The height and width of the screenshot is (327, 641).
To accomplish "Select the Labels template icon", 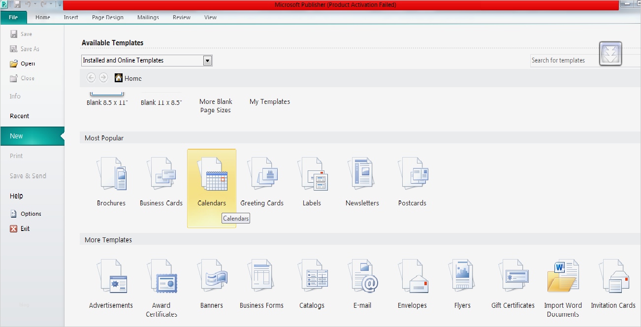I will (x=312, y=182).
